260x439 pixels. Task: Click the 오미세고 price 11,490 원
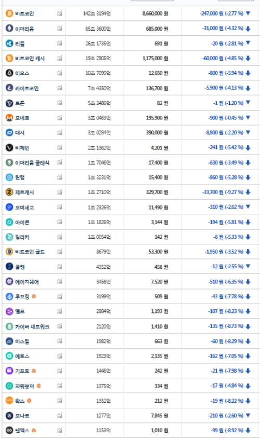click(158, 207)
